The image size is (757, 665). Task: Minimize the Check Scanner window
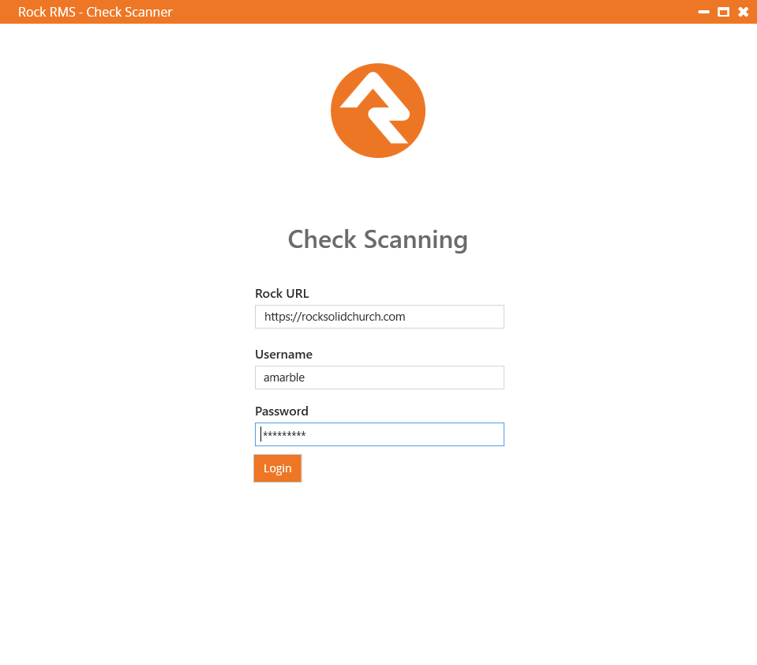coord(704,12)
